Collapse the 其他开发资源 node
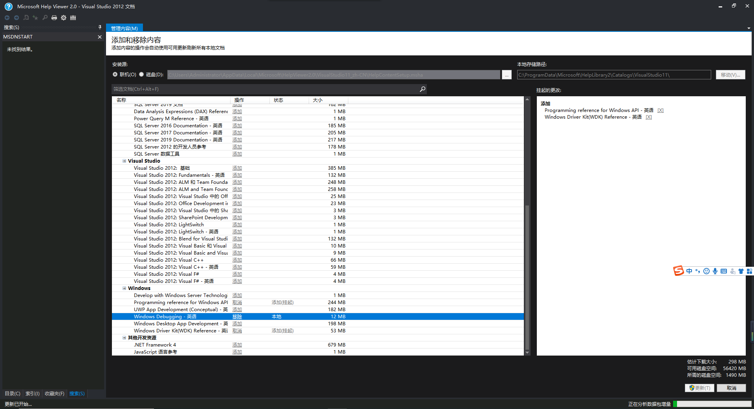This screenshot has width=754, height=409. 124,337
